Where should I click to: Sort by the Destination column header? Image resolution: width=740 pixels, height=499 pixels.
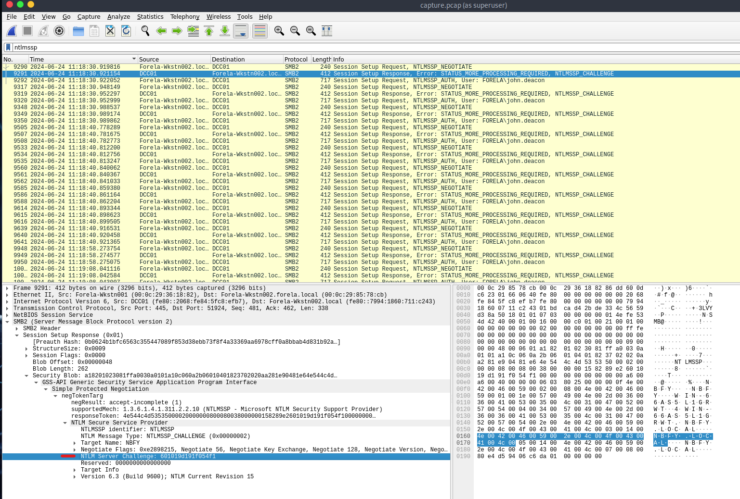tap(247, 59)
